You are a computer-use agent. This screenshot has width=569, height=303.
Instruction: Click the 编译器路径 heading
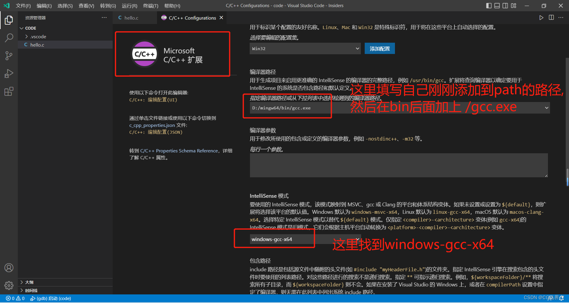coord(263,72)
